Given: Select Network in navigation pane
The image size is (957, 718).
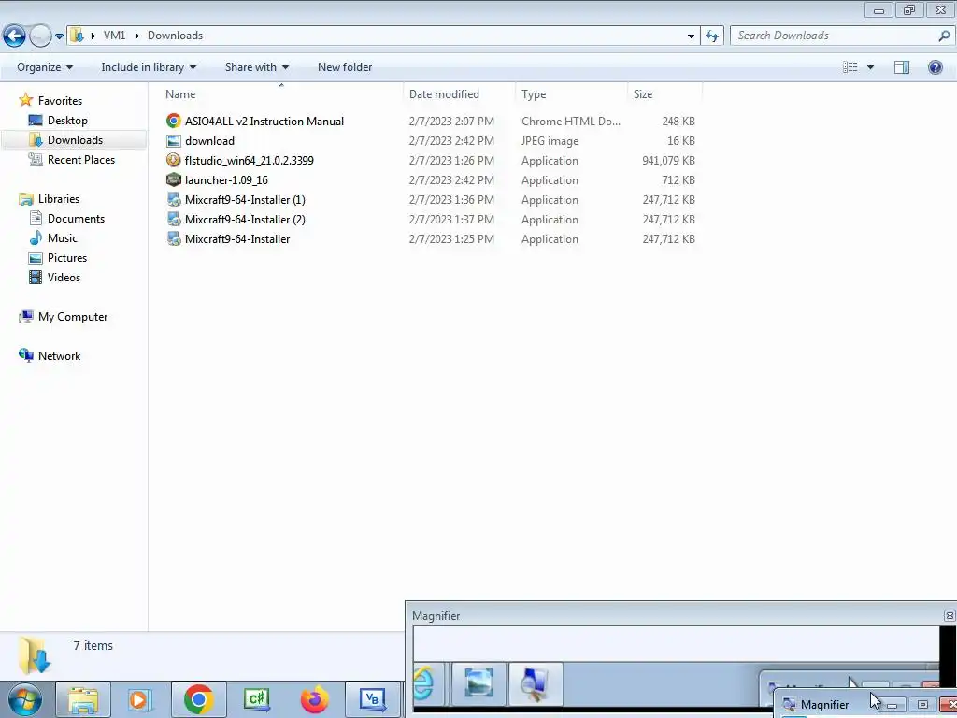Looking at the screenshot, I should [x=50, y=356].
